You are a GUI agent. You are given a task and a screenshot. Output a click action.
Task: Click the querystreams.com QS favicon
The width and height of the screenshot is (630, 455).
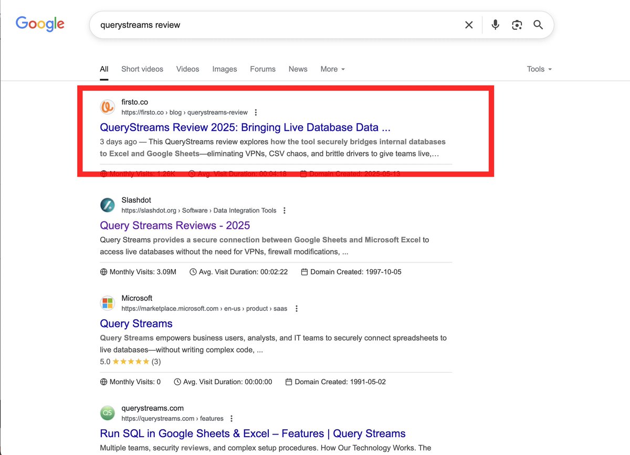click(x=108, y=413)
